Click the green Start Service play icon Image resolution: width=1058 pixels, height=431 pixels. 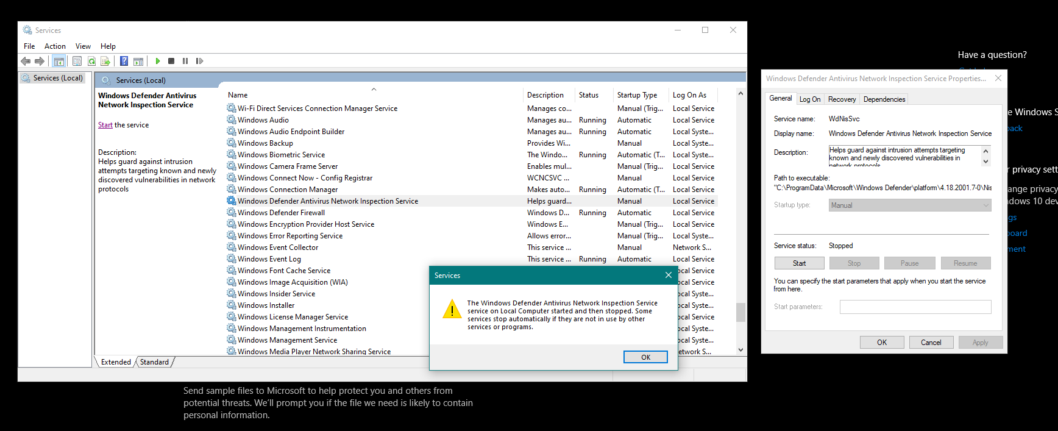coord(158,61)
